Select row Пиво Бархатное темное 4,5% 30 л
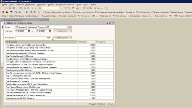This screenshot has height=108, width=192. click(x=59, y=45)
